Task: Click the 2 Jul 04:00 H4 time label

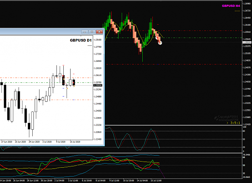Action: click(x=59, y=181)
